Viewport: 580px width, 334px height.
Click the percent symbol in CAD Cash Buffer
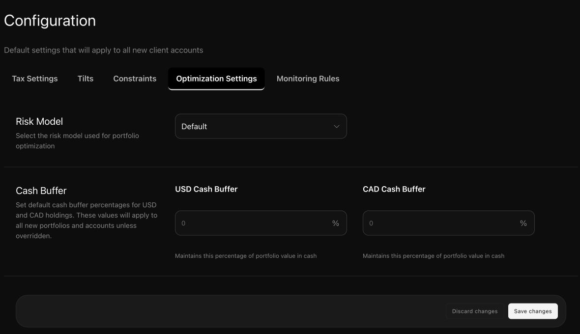523,223
